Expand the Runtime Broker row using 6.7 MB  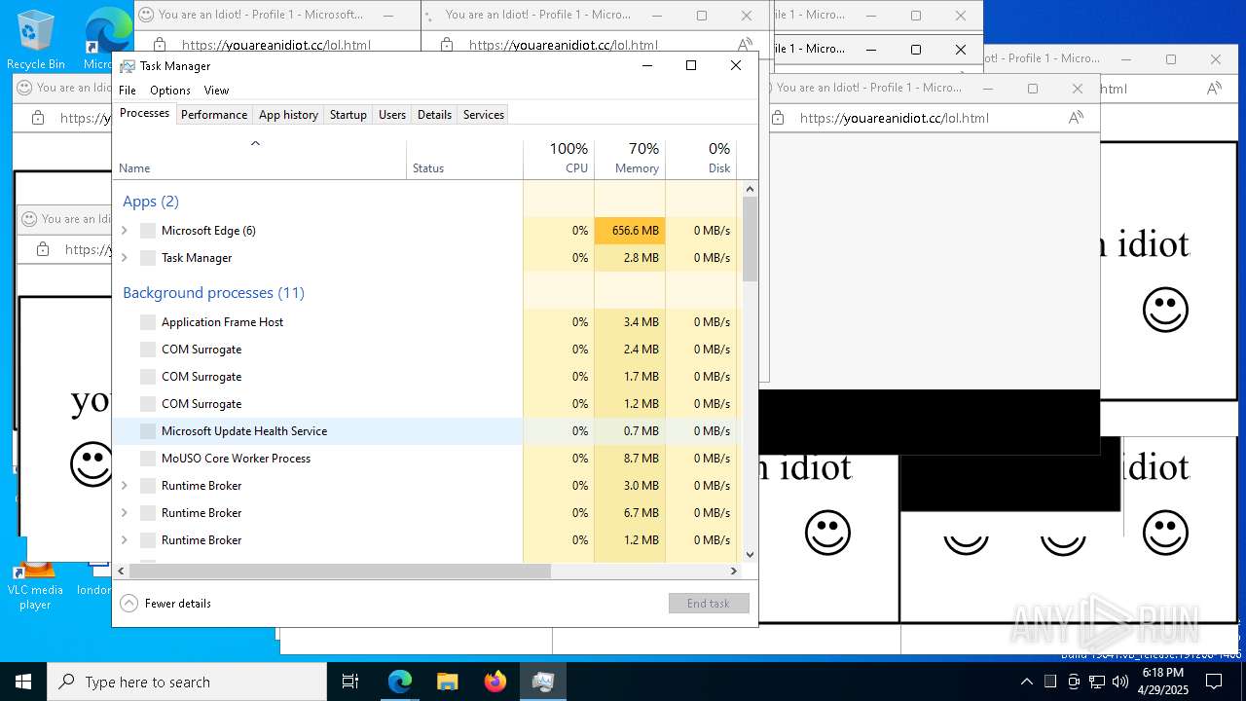tap(124, 513)
